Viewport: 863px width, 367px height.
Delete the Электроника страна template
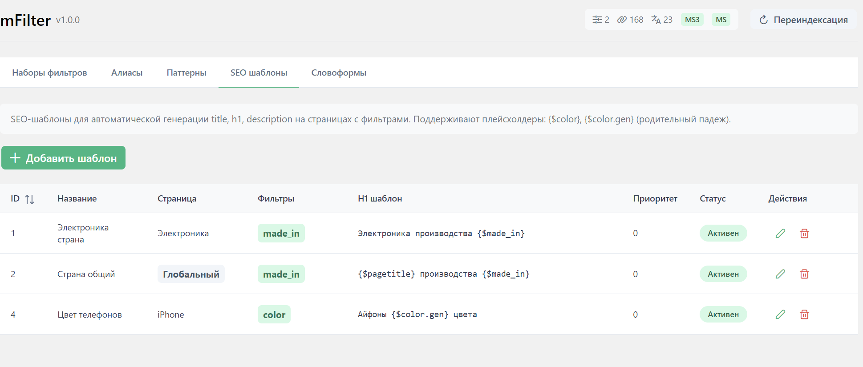(804, 234)
